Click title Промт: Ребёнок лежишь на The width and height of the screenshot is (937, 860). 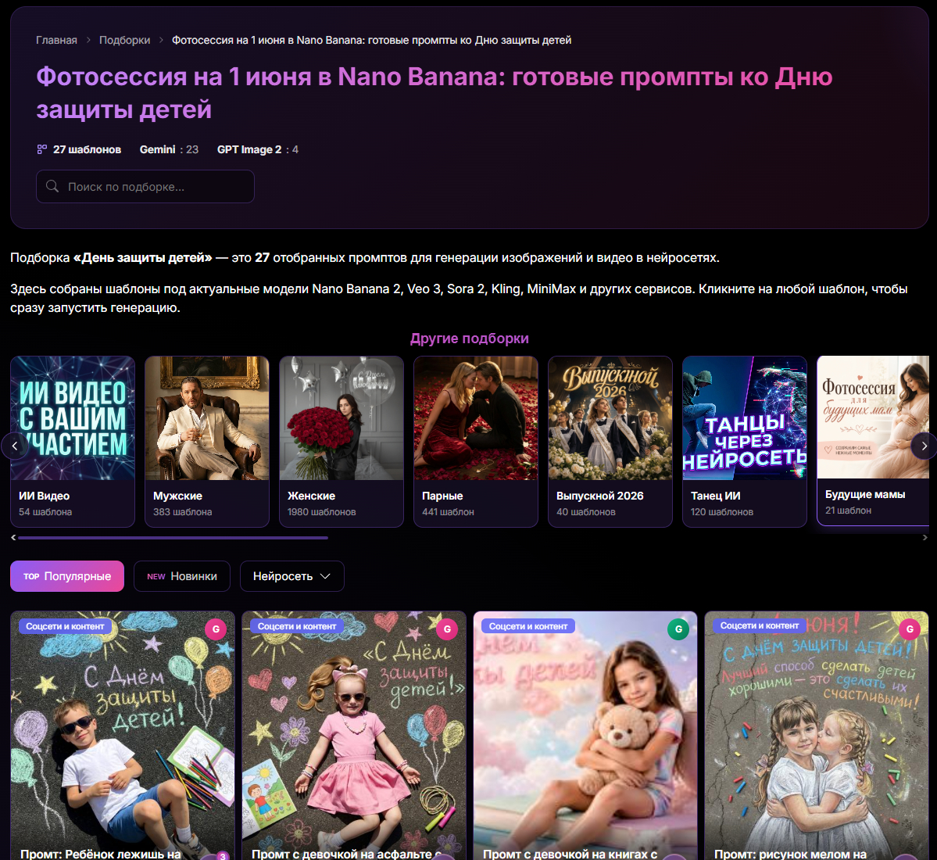click(x=100, y=854)
